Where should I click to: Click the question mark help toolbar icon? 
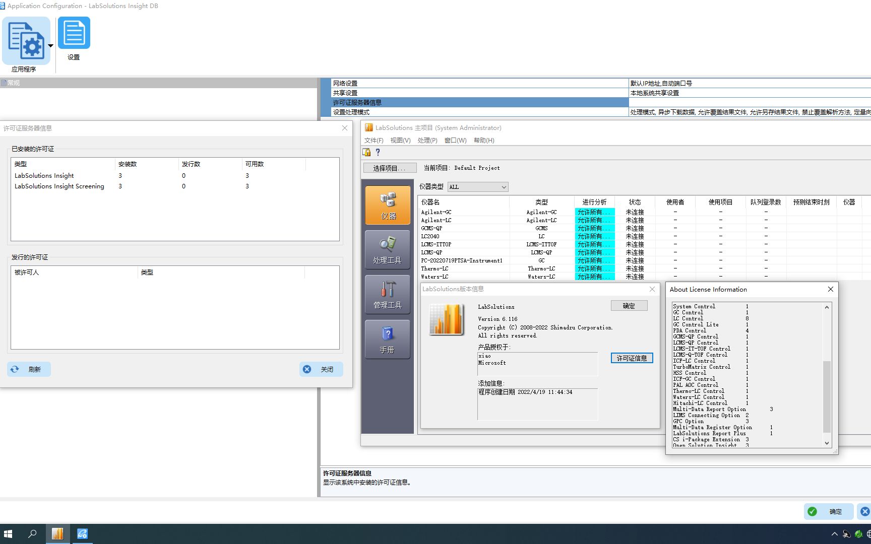coord(378,152)
